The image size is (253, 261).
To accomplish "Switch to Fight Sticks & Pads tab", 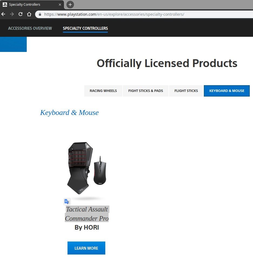I will (x=146, y=91).
